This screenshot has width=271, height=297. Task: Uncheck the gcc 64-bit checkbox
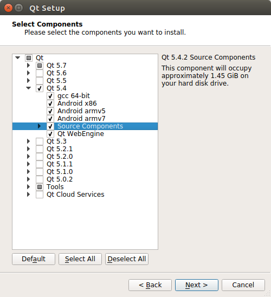pos(50,96)
